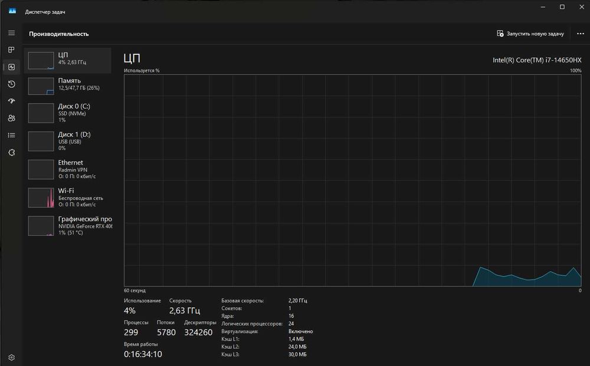Select the Performance page icon in sidebar
The height and width of the screenshot is (366, 590).
(12, 67)
